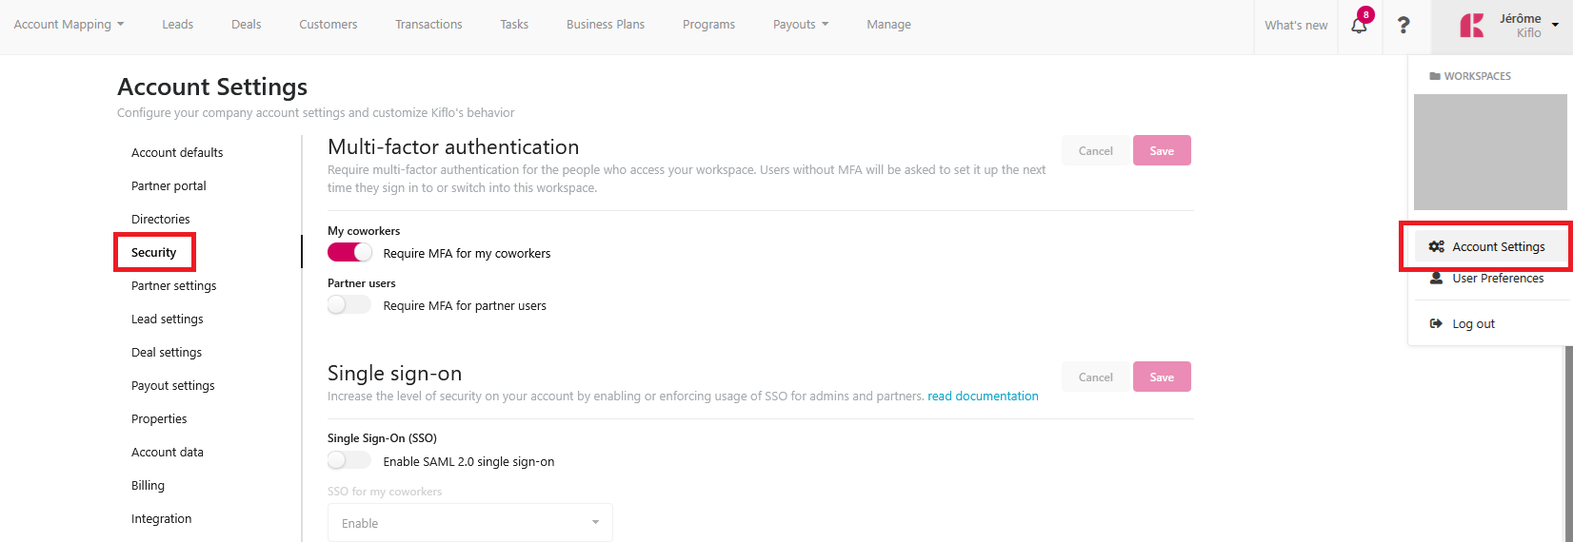Image resolution: width=1573 pixels, height=542 pixels.
Task: Open Deal settings section
Action: (167, 352)
